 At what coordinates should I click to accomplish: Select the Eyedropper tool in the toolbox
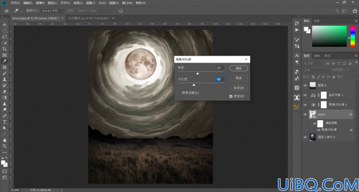tap(5, 61)
